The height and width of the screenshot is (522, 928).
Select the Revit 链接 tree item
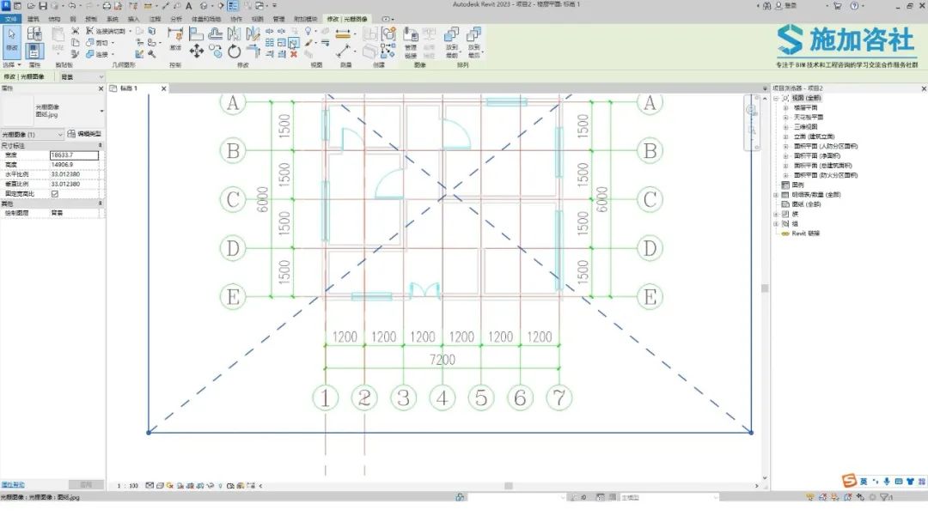(805, 234)
